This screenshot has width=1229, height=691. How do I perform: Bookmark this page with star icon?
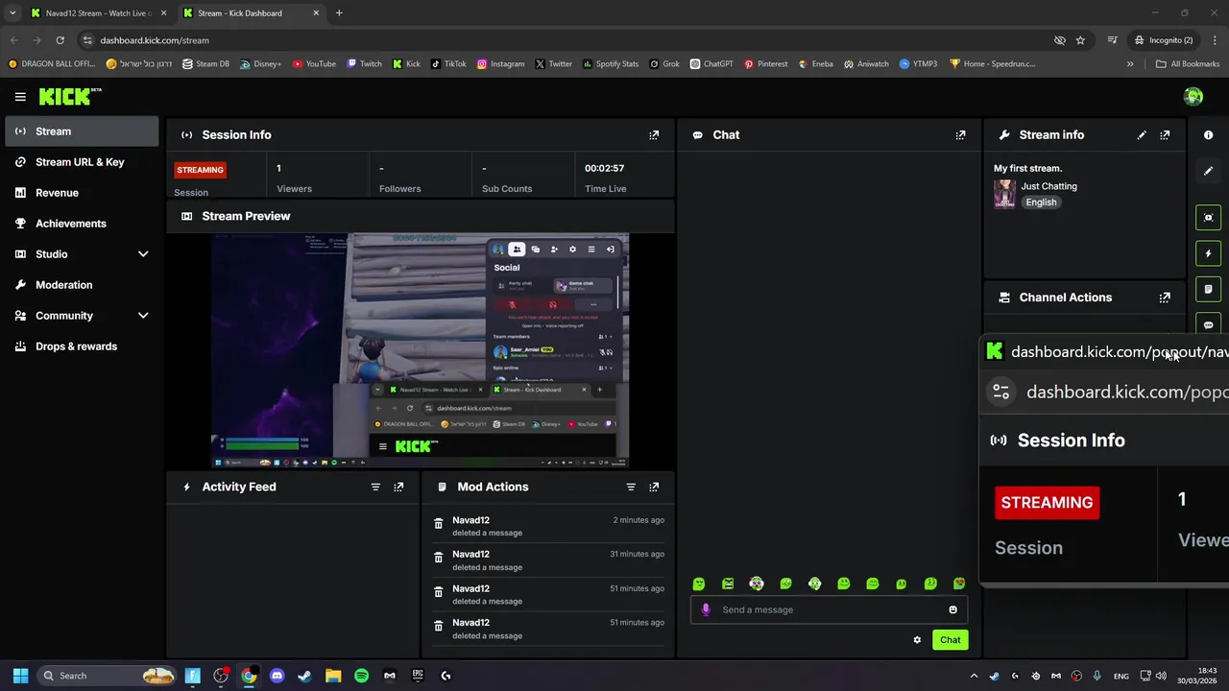coord(1080,40)
